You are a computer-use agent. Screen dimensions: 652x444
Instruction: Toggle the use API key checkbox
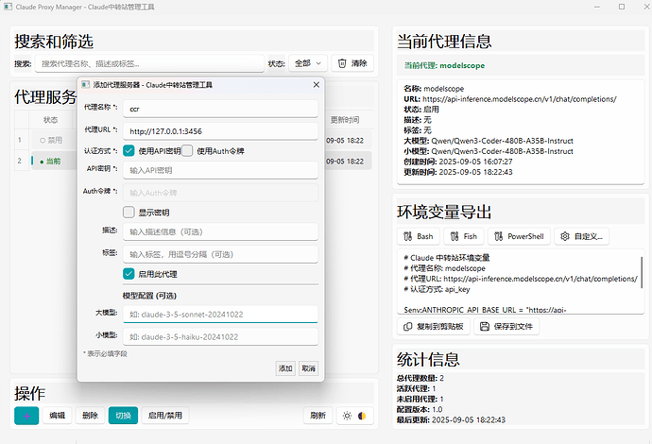pyautogui.click(x=129, y=151)
